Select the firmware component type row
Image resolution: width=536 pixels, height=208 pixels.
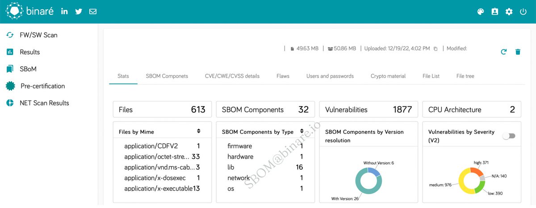coord(266,146)
